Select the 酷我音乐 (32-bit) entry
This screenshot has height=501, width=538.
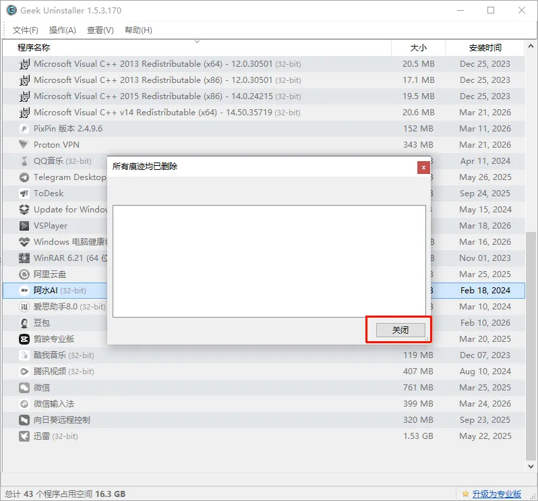coord(264,355)
